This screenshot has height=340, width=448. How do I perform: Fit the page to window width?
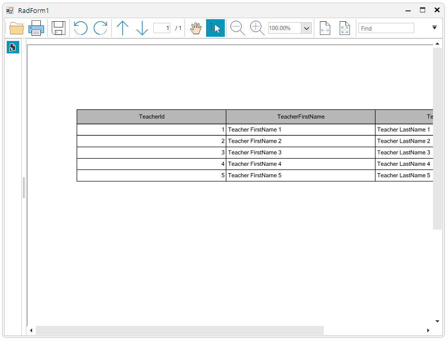(x=325, y=29)
